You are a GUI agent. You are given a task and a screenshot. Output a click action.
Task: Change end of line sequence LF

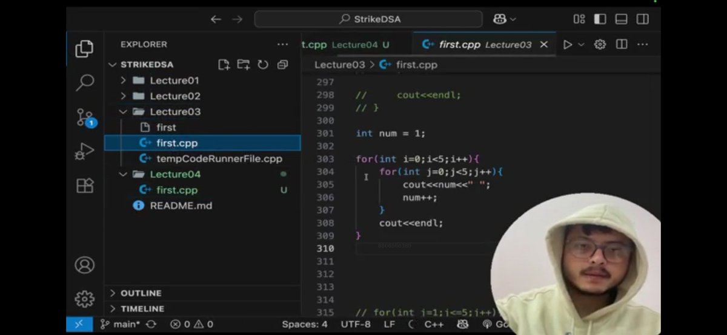390,324
